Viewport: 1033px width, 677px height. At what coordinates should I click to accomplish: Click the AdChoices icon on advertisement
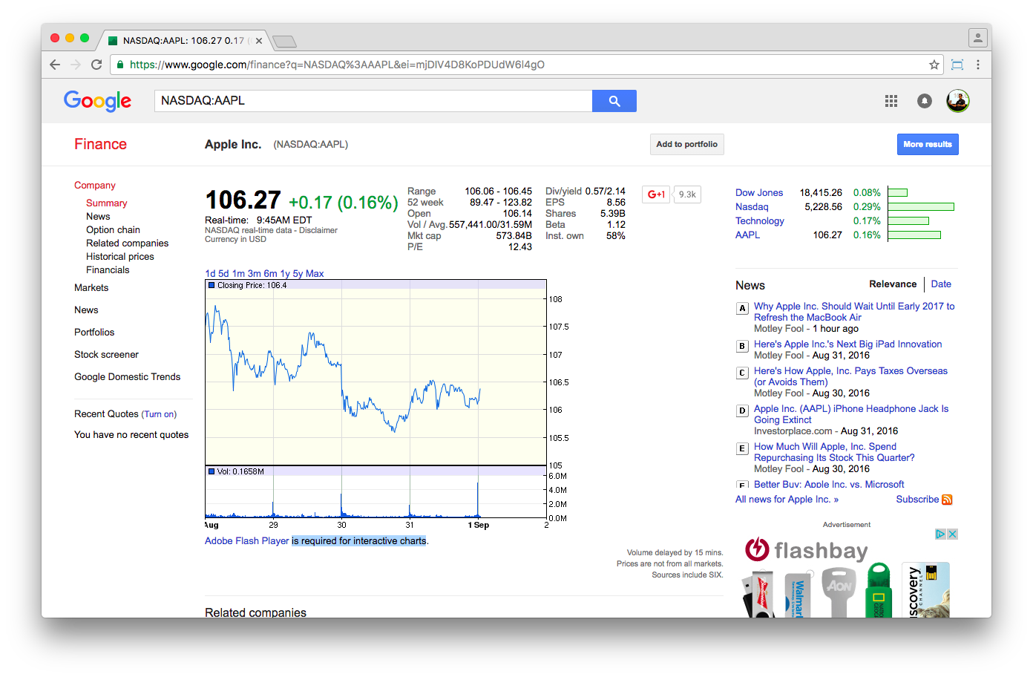click(940, 534)
